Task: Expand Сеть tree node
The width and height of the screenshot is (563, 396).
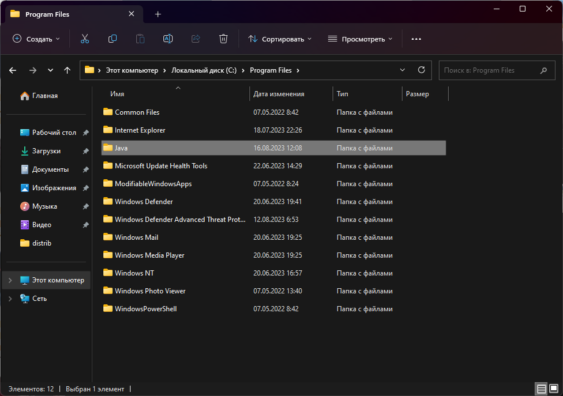Action: click(x=10, y=299)
